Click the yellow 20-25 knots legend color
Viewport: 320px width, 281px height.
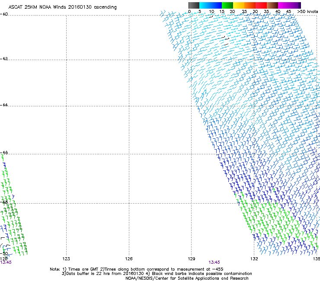[x=239, y=5]
